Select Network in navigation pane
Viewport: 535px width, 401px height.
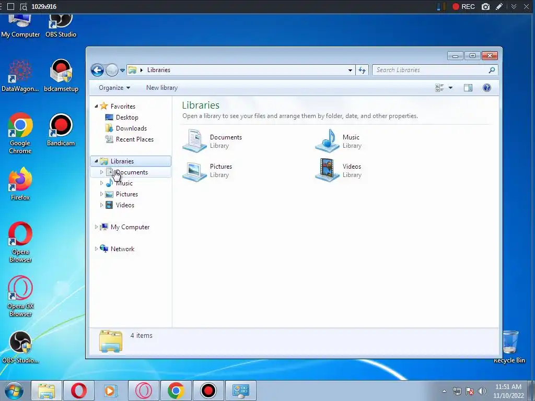tap(122, 249)
